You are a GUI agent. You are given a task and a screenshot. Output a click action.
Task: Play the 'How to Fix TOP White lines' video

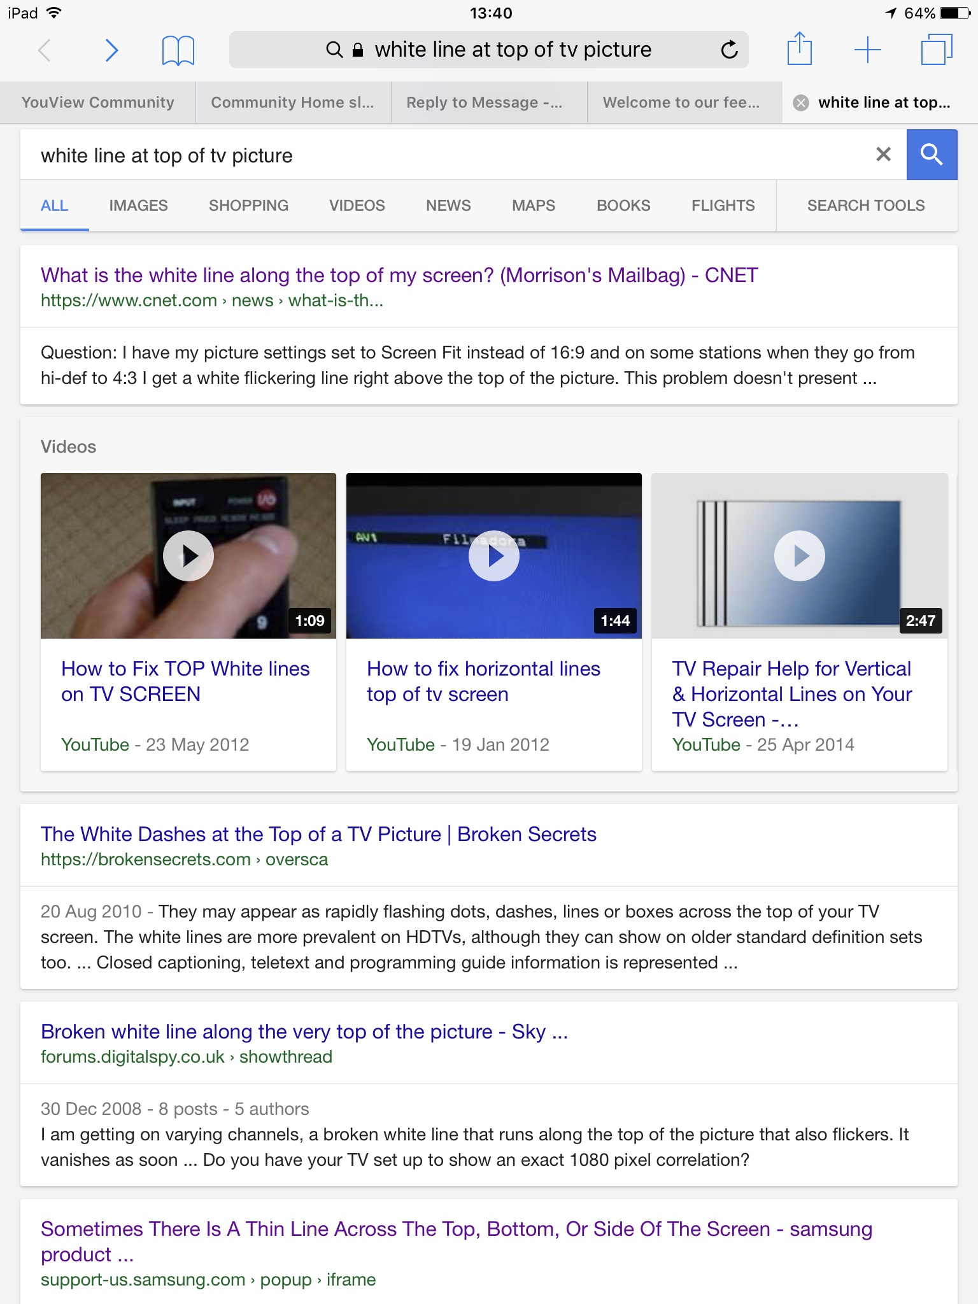188,556
